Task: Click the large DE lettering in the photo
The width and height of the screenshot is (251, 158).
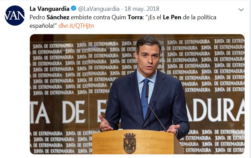Action: (74, 112)
